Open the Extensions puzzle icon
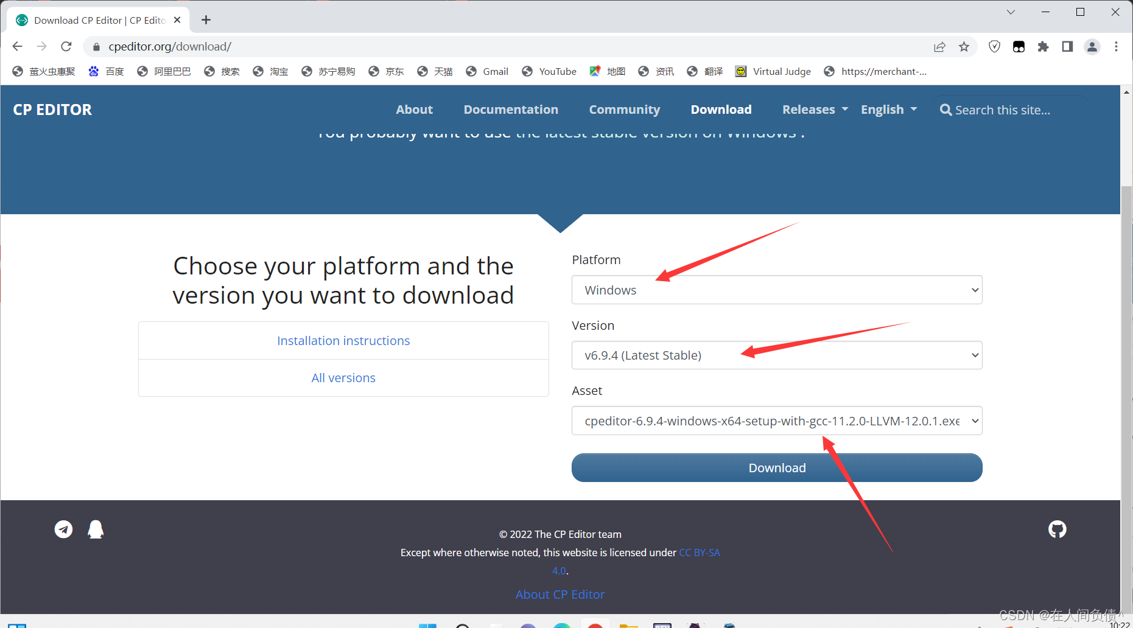This screenshot has height=628, width=1133. point(1044,47)
